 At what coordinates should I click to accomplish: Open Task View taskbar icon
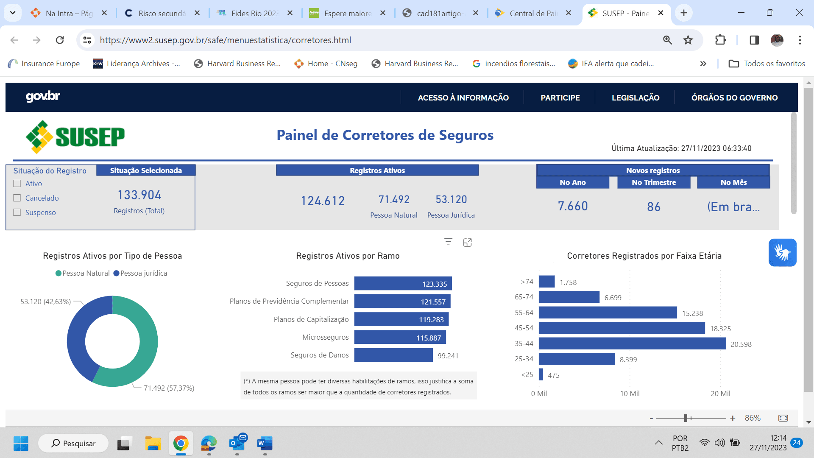(x=124, y=444)
